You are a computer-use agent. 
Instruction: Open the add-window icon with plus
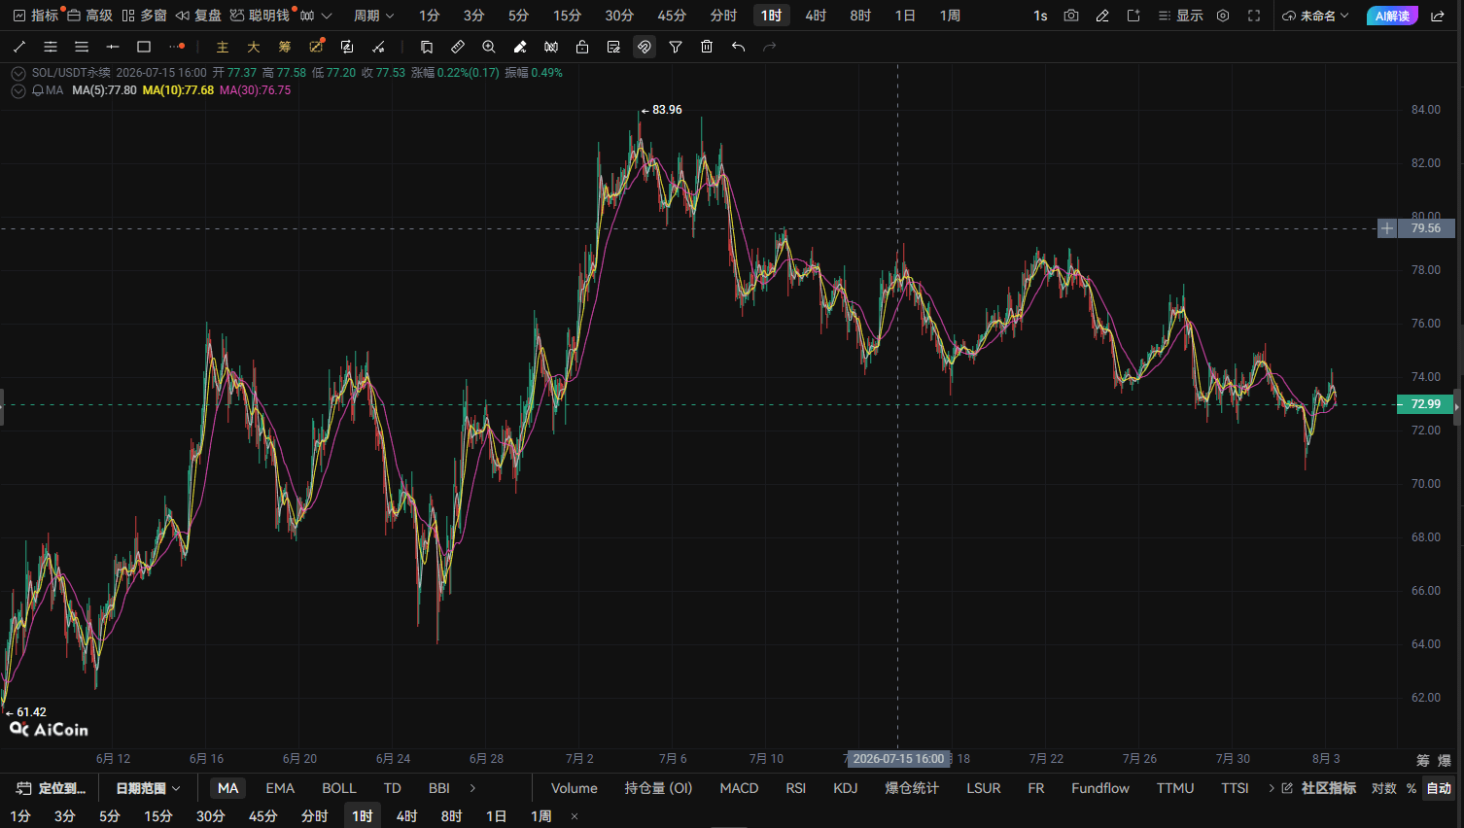(x=1133, y=16)
